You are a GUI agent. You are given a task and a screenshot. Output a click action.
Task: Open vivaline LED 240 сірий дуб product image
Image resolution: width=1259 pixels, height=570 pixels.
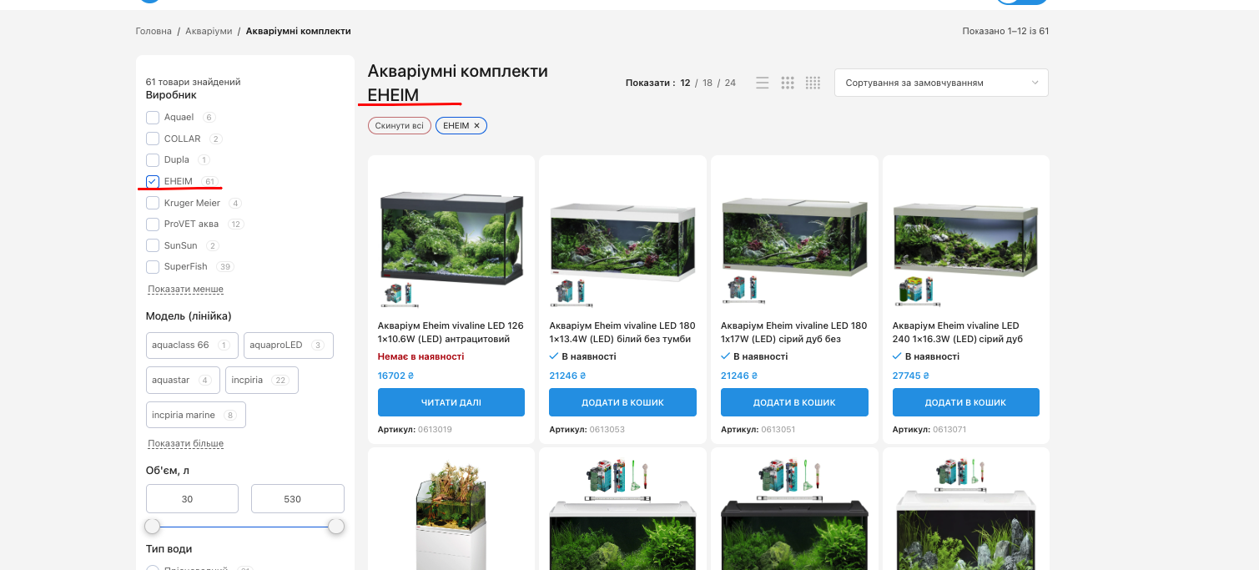click(966, 238)
